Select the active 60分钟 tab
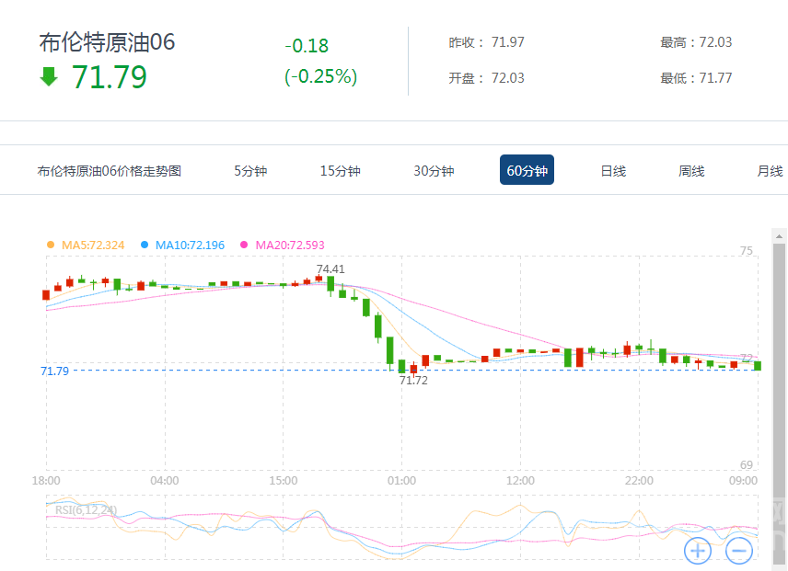Viewport: 788px width, 571px height. (527, 170)
